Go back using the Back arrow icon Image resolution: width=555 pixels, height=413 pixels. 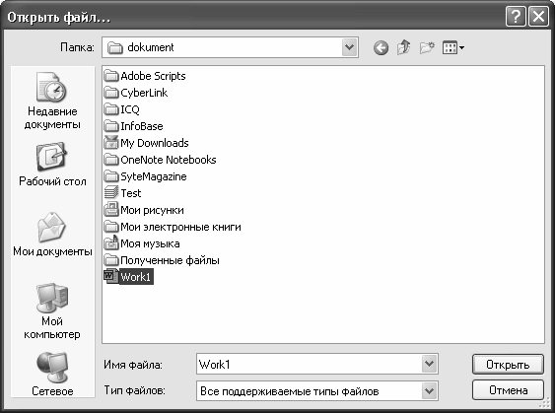pyautogui.click(x=381, y=47)
